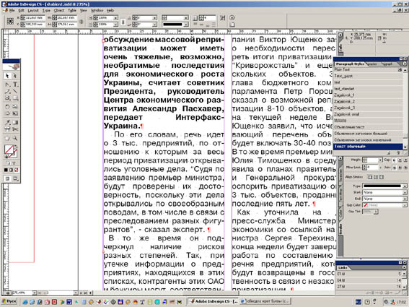Open stroke style dropdown in control bar
Image resolution: width=409 pixels, height=307 pixels.
tap(185, 25)
